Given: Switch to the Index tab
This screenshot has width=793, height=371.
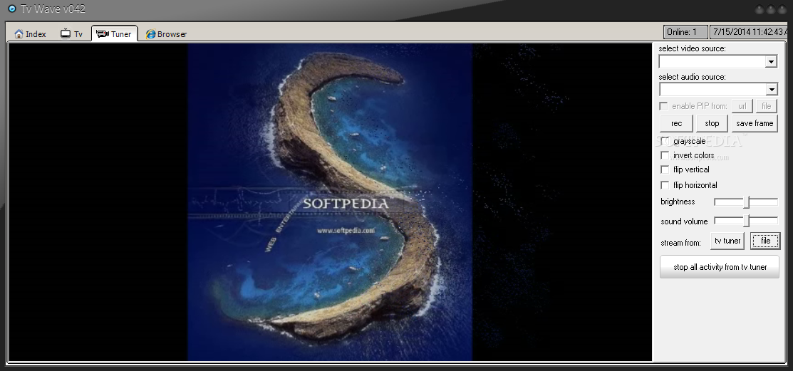Looking at the screenshot, I should [31, 34].
